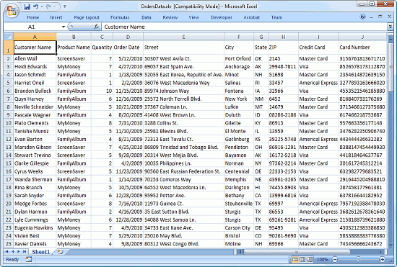
Task: Switch to the Page Layout tab
Action: [x=87, y=17]
